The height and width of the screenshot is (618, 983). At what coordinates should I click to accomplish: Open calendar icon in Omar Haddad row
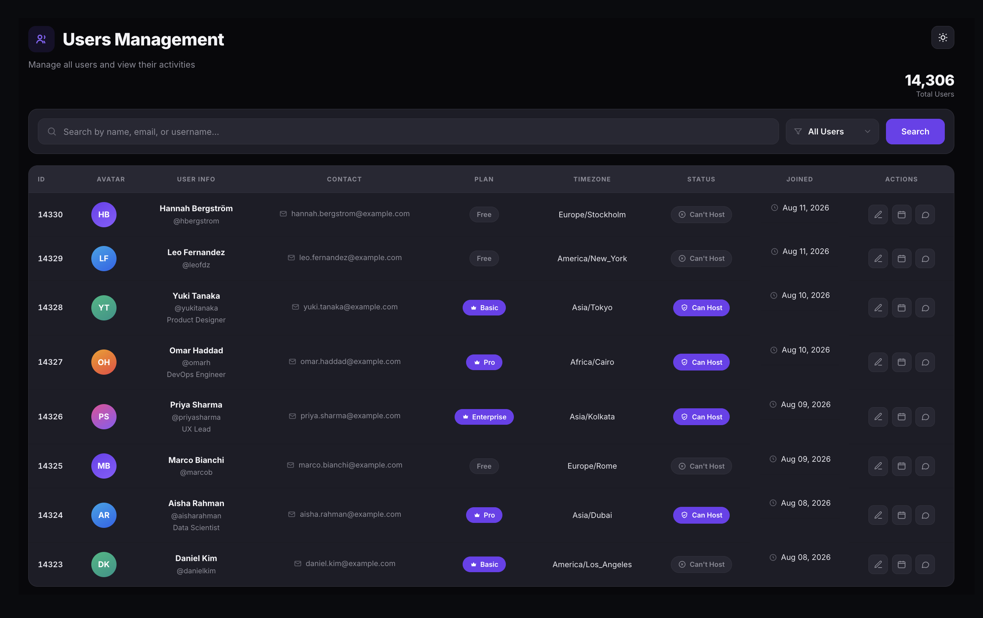(x=901, y=362)
